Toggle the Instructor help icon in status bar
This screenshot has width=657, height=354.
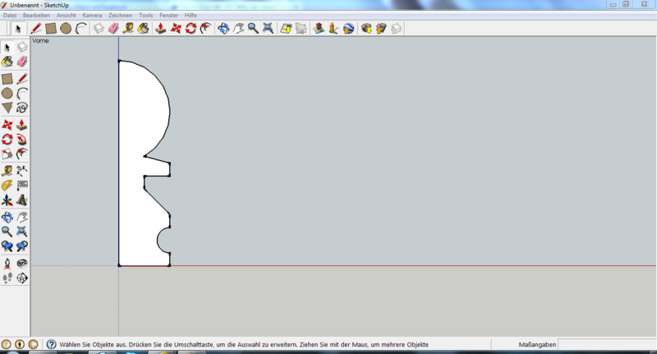(51, 344)
